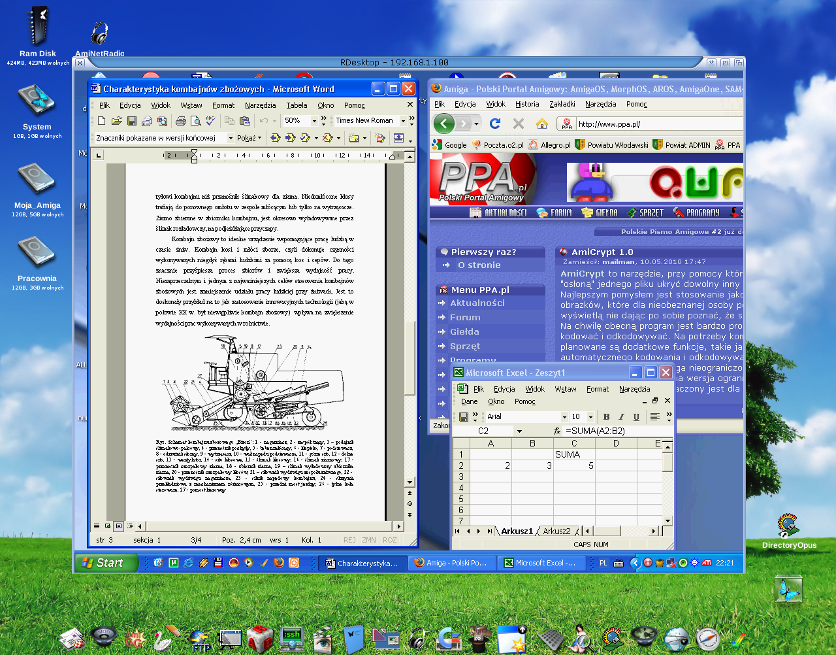Open the Dane menu in Excel
This screenshot has height=655, width=836.
469,401
